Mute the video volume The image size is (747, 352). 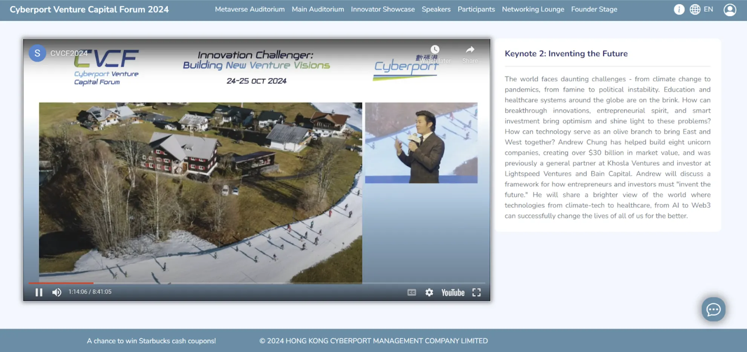pyautogui.click(x=57, y=292)
